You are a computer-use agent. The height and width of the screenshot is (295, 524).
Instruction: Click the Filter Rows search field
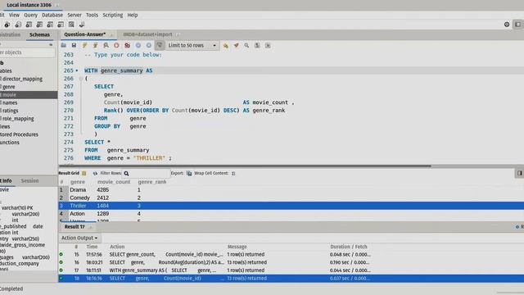tap(146, 173)
